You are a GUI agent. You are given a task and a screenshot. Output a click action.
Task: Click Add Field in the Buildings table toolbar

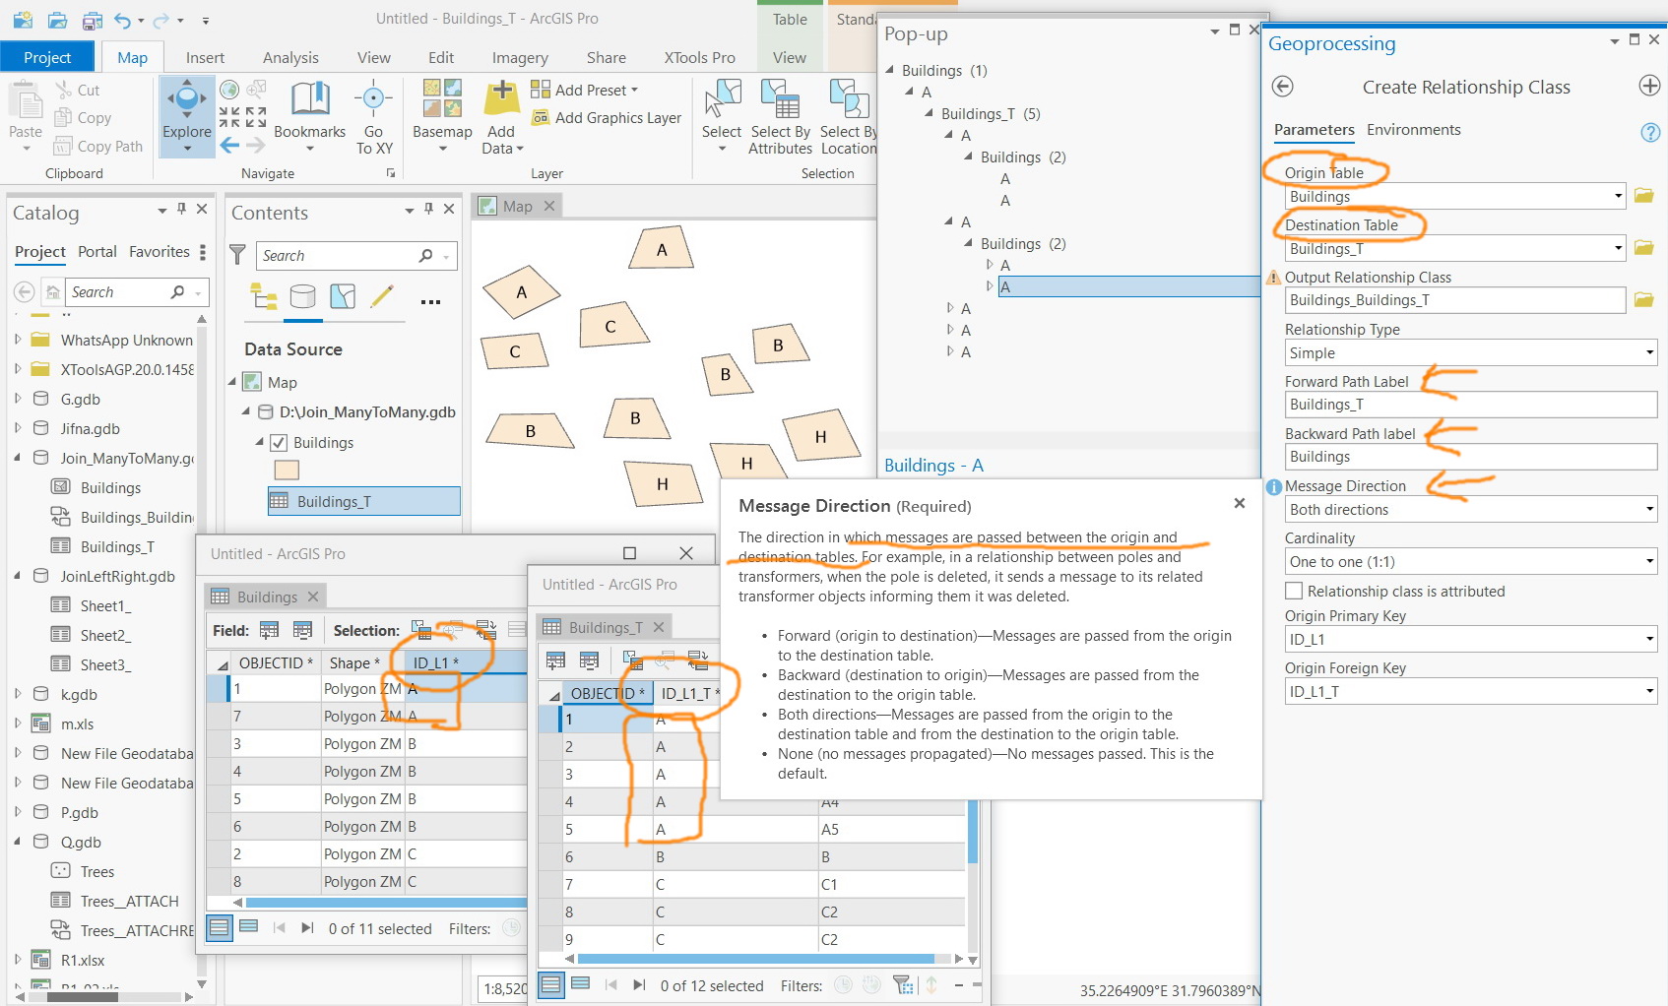click(267, 629)
